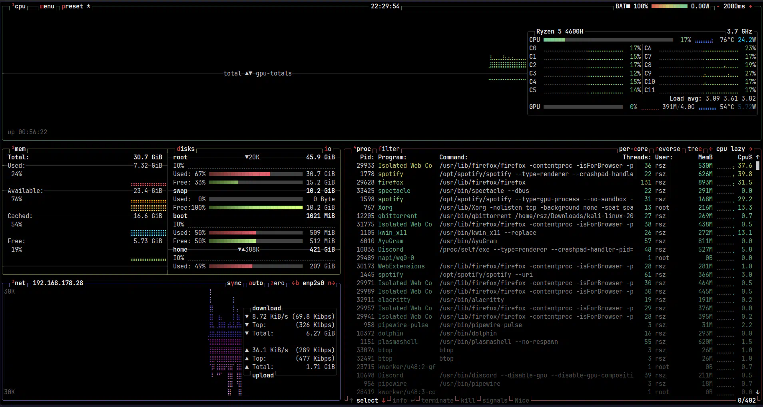763x407 pixels.
Task: Click left arrow before cpu lazy sorting
Action: 711,149
